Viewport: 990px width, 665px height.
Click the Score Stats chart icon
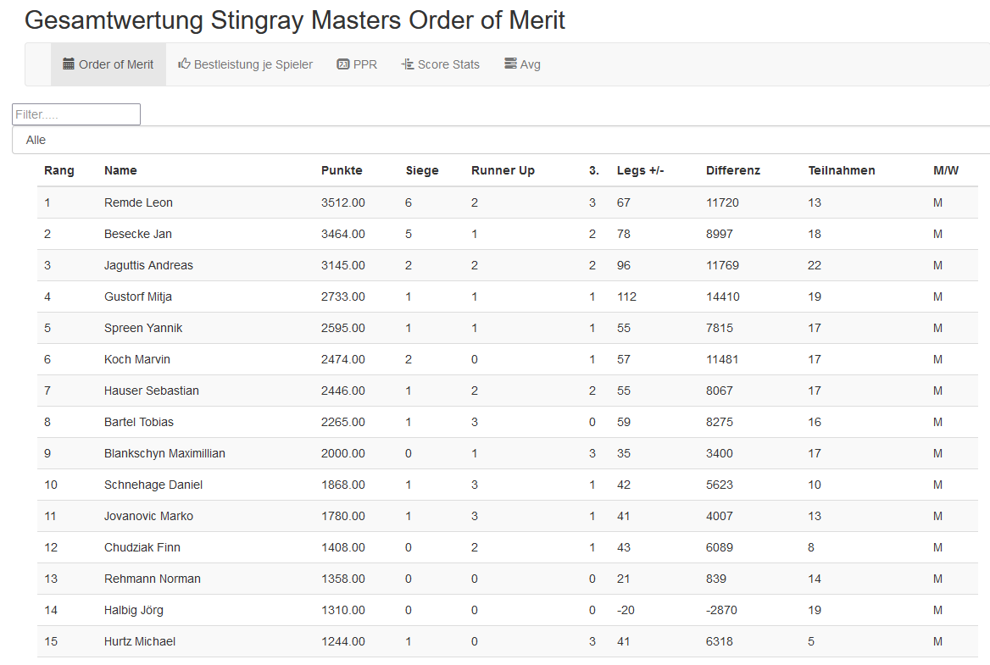[x=408, y=64]
